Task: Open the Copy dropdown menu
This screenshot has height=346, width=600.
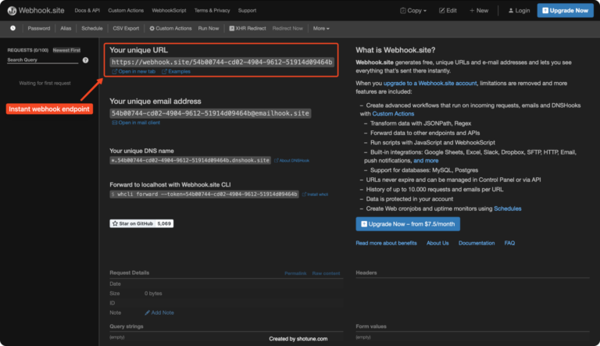Action: (x=415, y=10)
